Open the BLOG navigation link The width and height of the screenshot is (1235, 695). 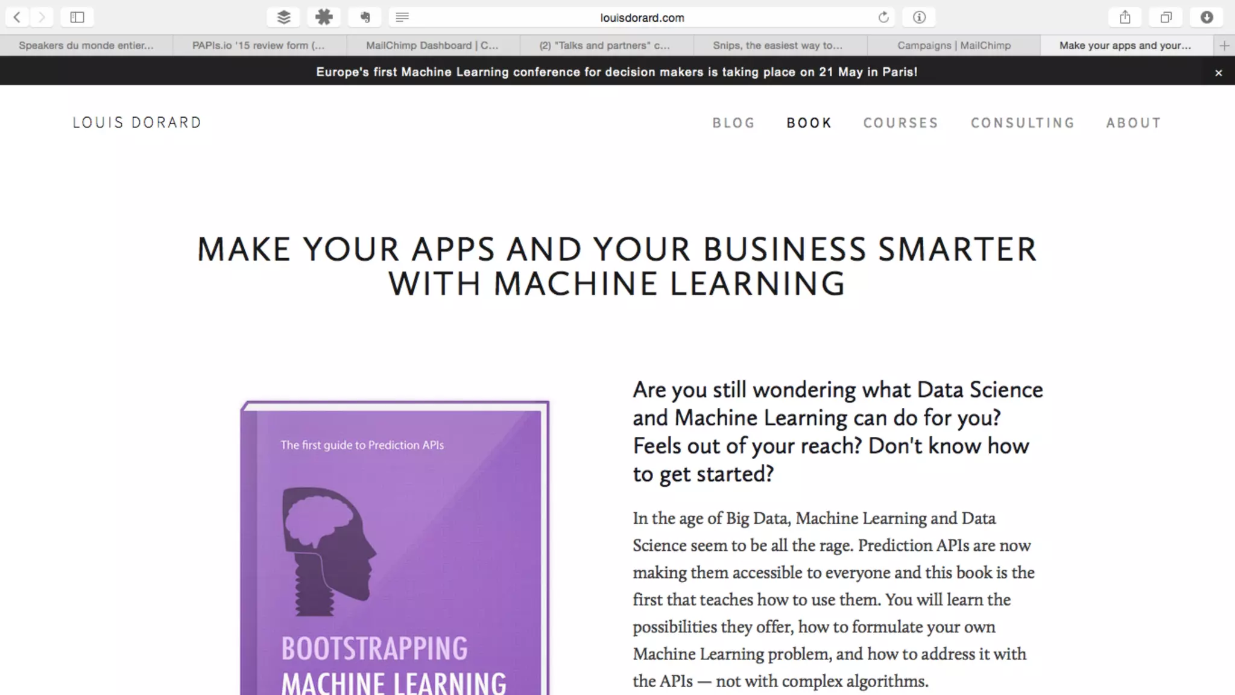(x=733, y=123)
